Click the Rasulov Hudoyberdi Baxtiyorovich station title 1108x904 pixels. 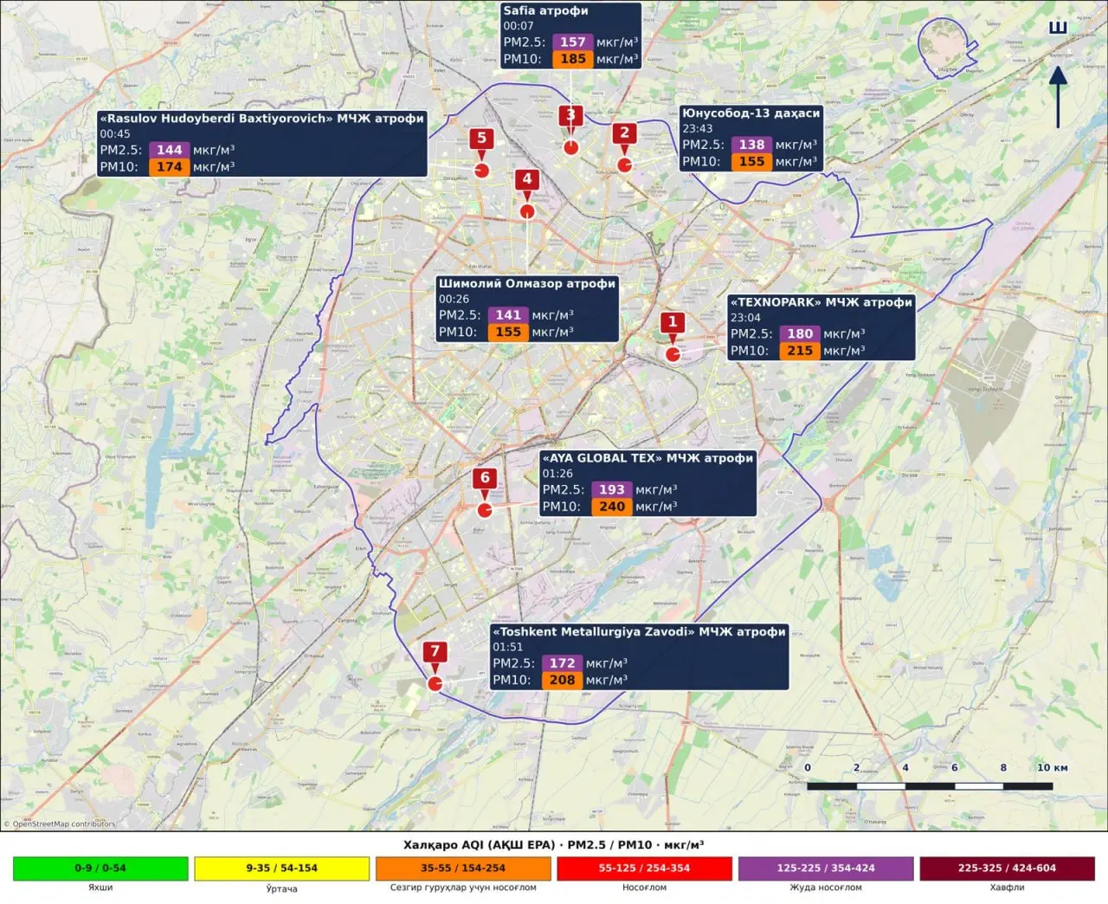[x=261, y=119]
